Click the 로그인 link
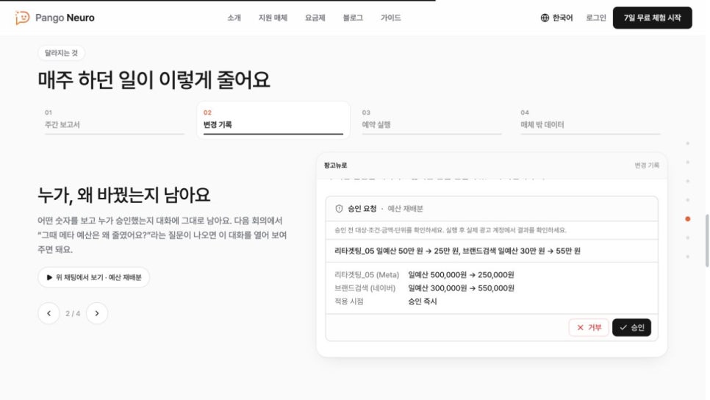 point(596,18)
